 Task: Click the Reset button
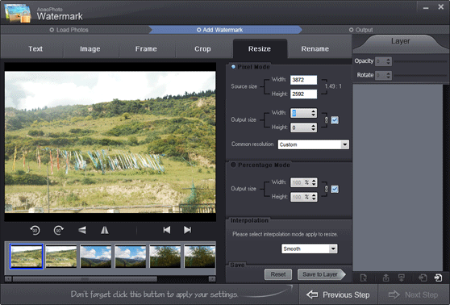278,274
